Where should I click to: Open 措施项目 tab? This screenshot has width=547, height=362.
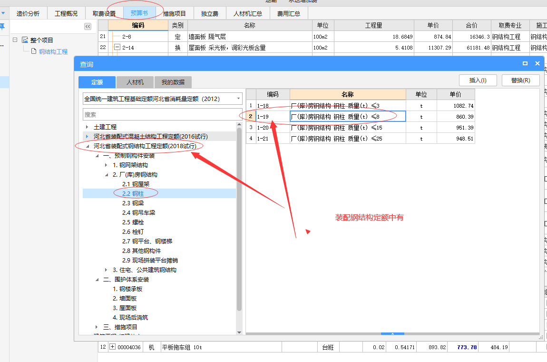175,14
